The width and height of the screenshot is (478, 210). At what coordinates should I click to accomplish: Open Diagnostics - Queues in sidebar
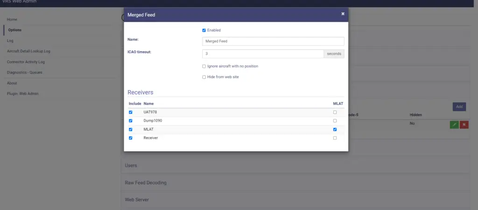point(24,72)
